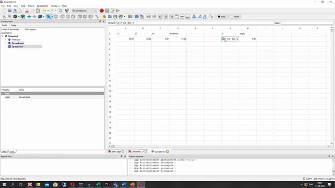Click the 'thickness' header cell

pos(178,33)
